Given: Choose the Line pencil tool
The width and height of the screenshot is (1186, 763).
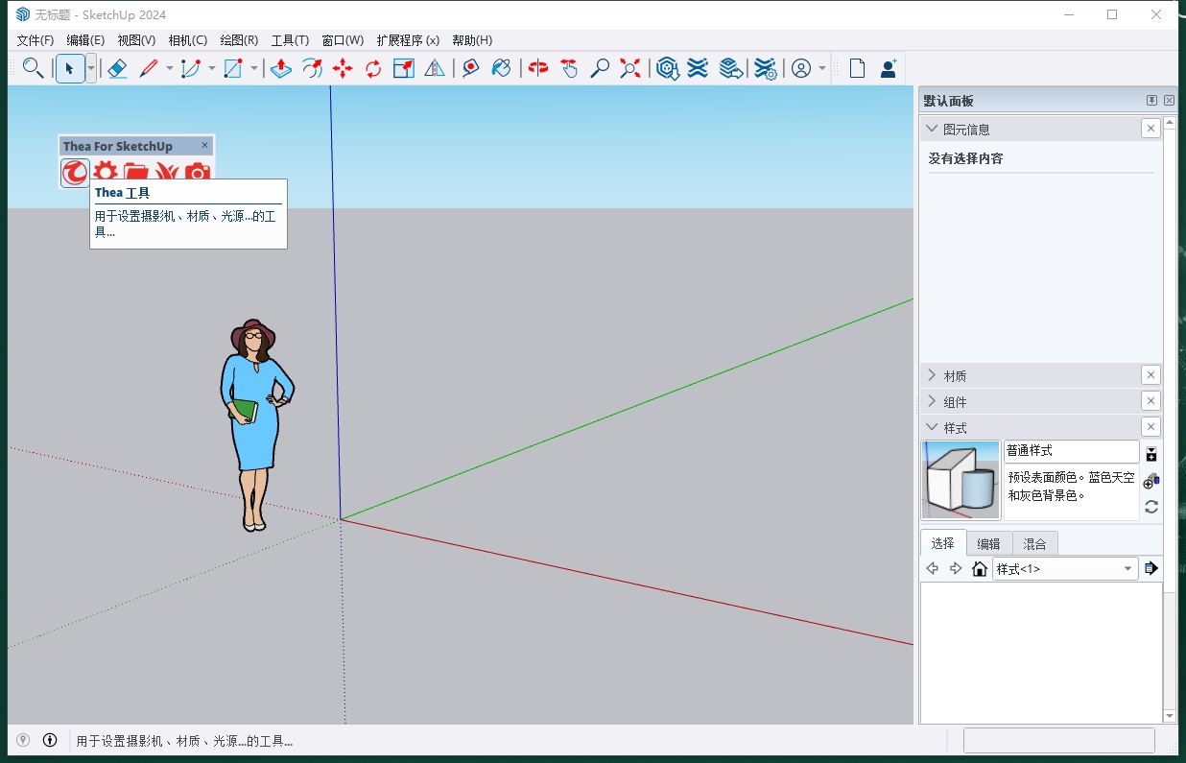Looking at the screenshot, I should [149, 68].
